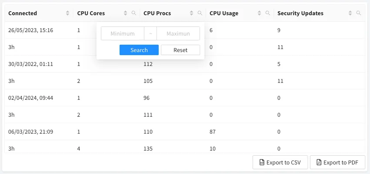Screen dimensions: 370x174
Task: Select the cell 02/04/2024, 09:44
Action: point(31,98)
